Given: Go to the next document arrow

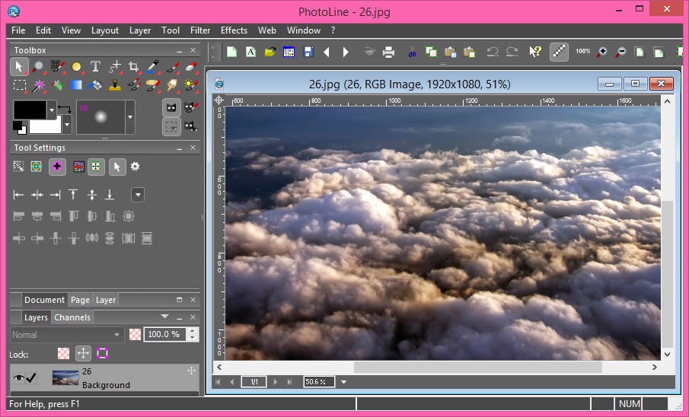Looking at the screenshot, I should click(x=346, y=52).
